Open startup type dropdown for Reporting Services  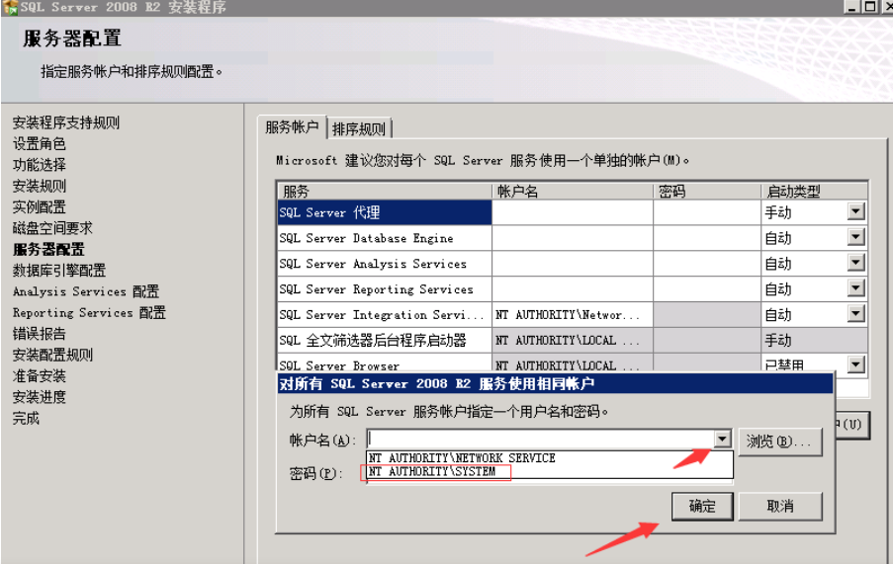pyautogui.click(x=855, y=288)
